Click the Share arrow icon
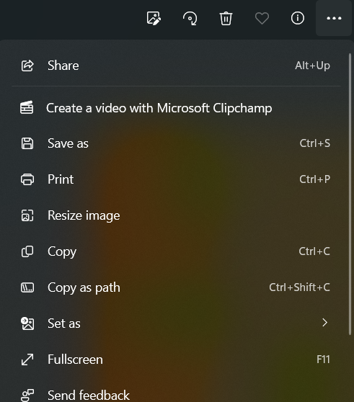This screenshot has height=402, width=354. pyautogui.click(x=27, y=66)
